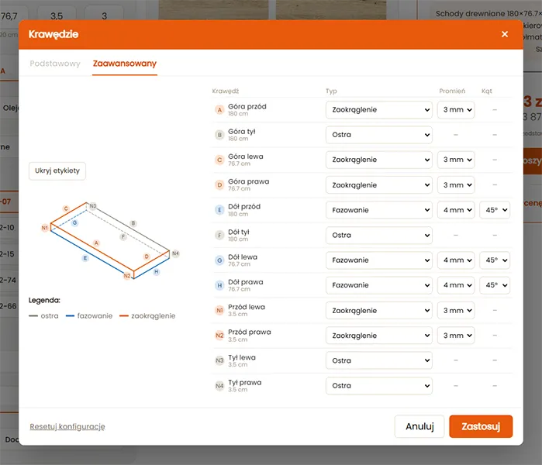Viewport: 542px width, 465px height.
Task: Open the Typ dropdown for Tył lewa
Action: (379, 360)
